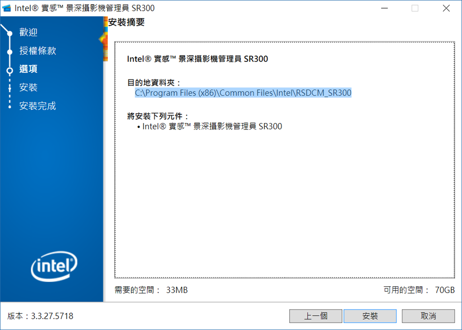Select the 授權條款 step in sidebar
Viewport: 462px width, 330px height.
(37, 50)
